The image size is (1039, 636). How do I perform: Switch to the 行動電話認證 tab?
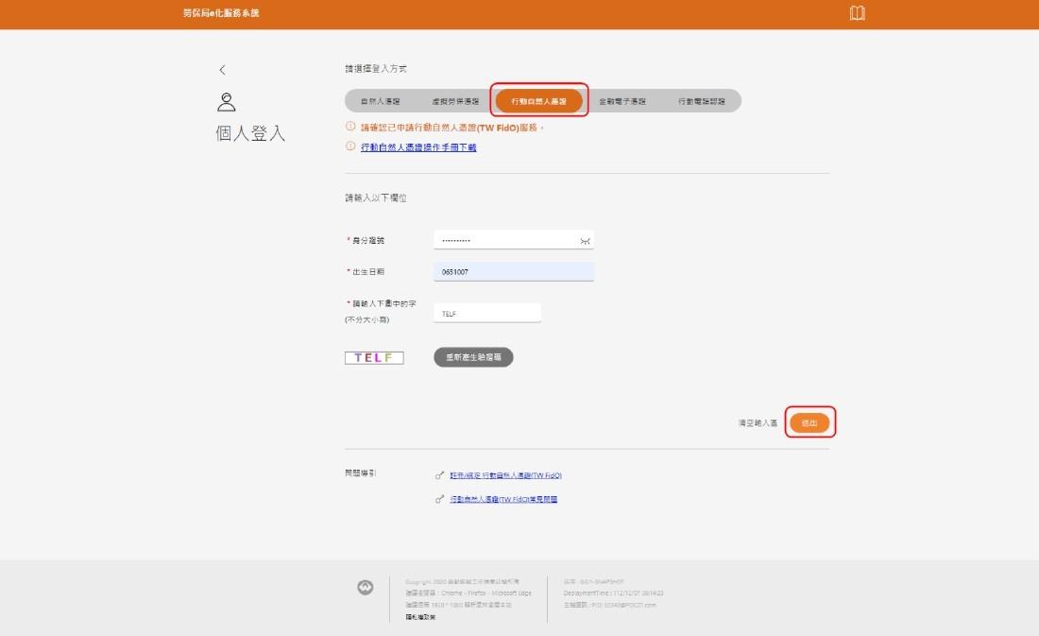(701, 101)
